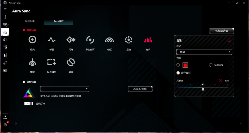Viewport: 249px width, 133px height.
Task: Click the 灵敏度 sensitivity slider handle
Action: (203, 89)
